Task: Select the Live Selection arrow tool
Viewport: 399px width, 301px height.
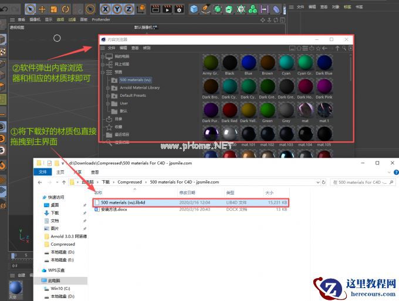Action: [31, 9]
